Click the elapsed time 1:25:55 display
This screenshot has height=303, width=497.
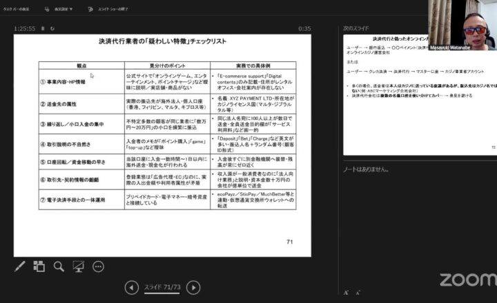[x=24, y=28]
